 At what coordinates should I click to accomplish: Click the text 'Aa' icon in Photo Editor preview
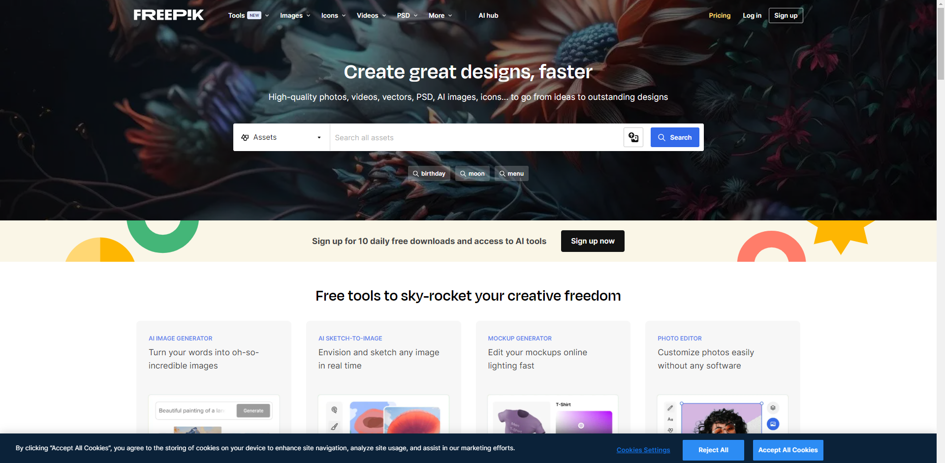tap(670, 419)
